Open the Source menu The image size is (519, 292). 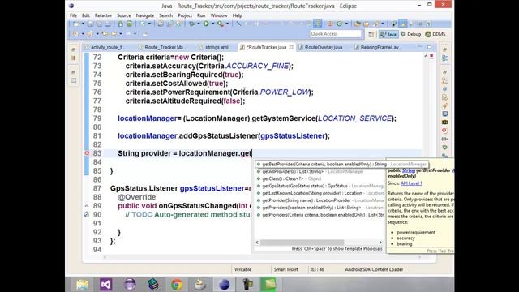coord(124,15)
